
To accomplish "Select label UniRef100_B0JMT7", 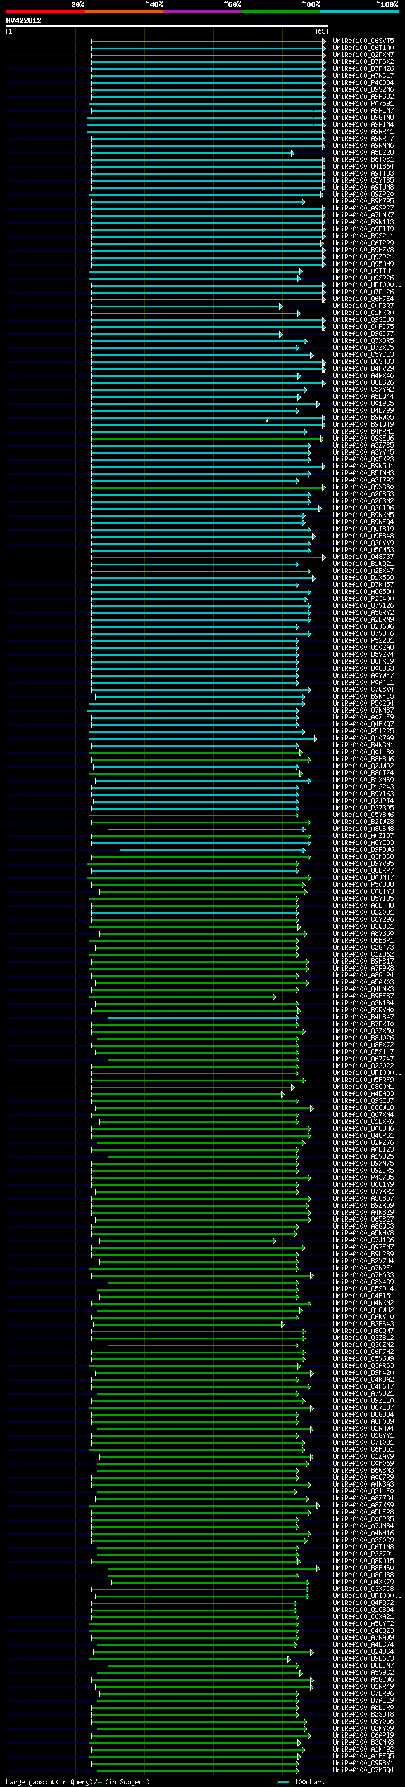I will pos(363,878).
